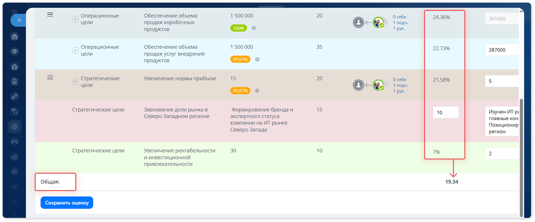Click the drag handle on Увеличение нормы прибыли row
The image size is (535, 222).
click(x=50, y=77)
